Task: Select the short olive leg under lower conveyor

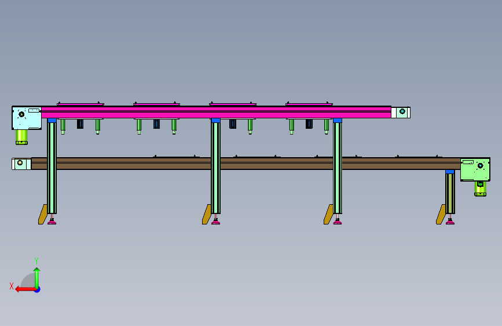Action: point(450,194)
